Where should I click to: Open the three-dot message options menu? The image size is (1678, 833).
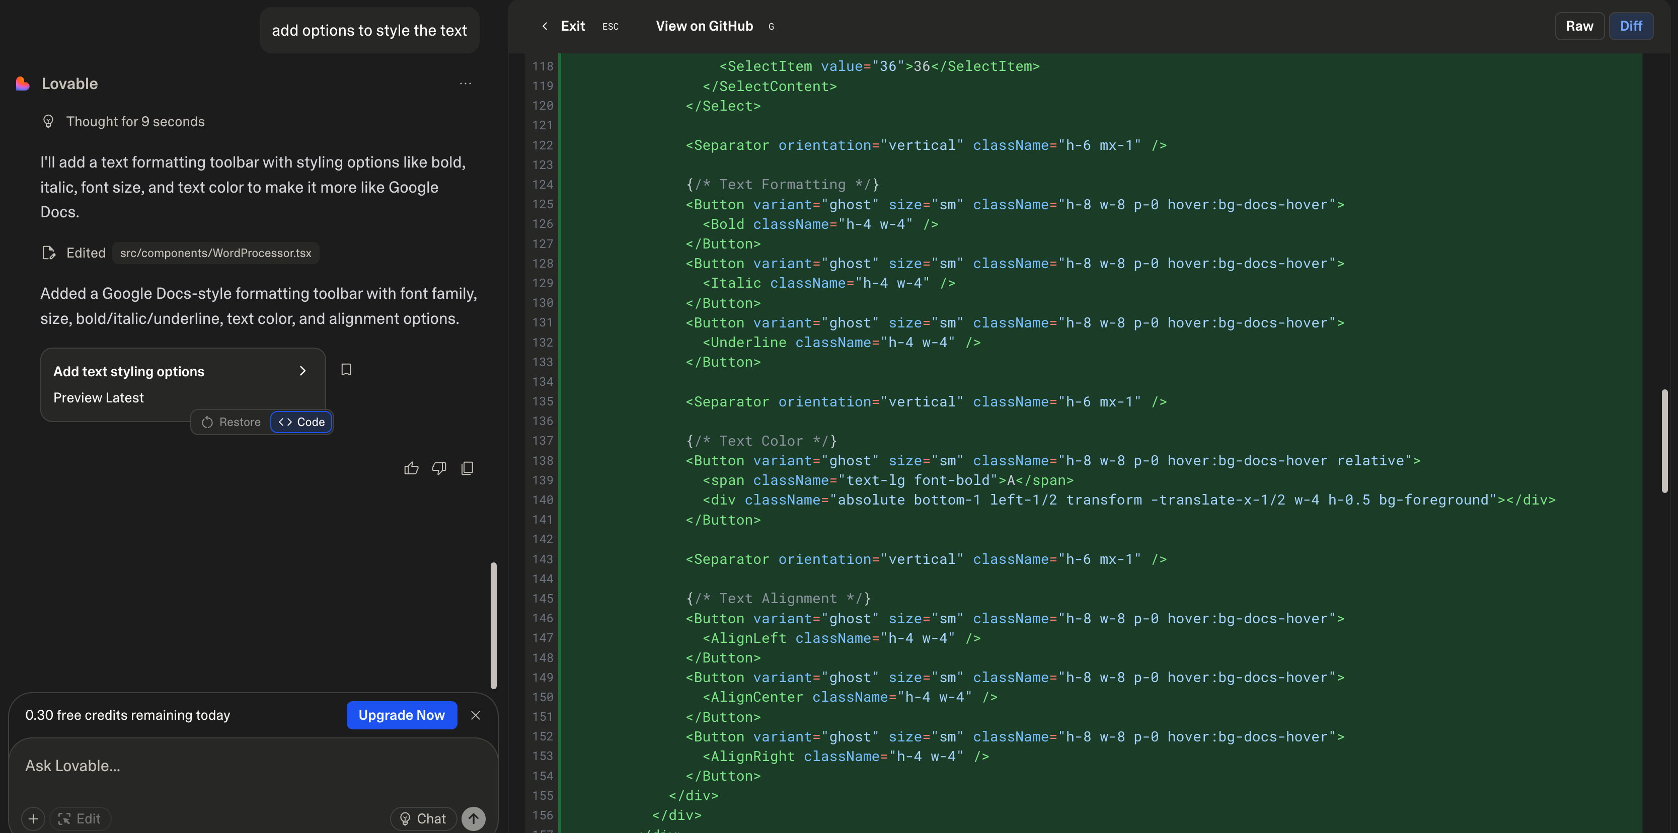tap(465, 84)
